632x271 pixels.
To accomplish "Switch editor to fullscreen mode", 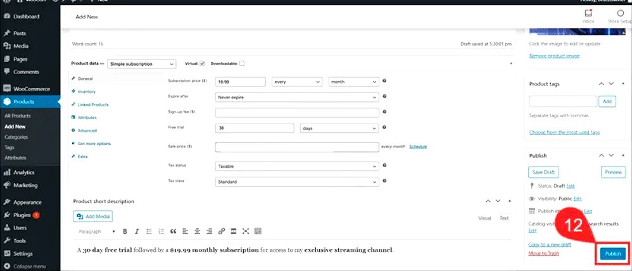I will tap(246, 232).
